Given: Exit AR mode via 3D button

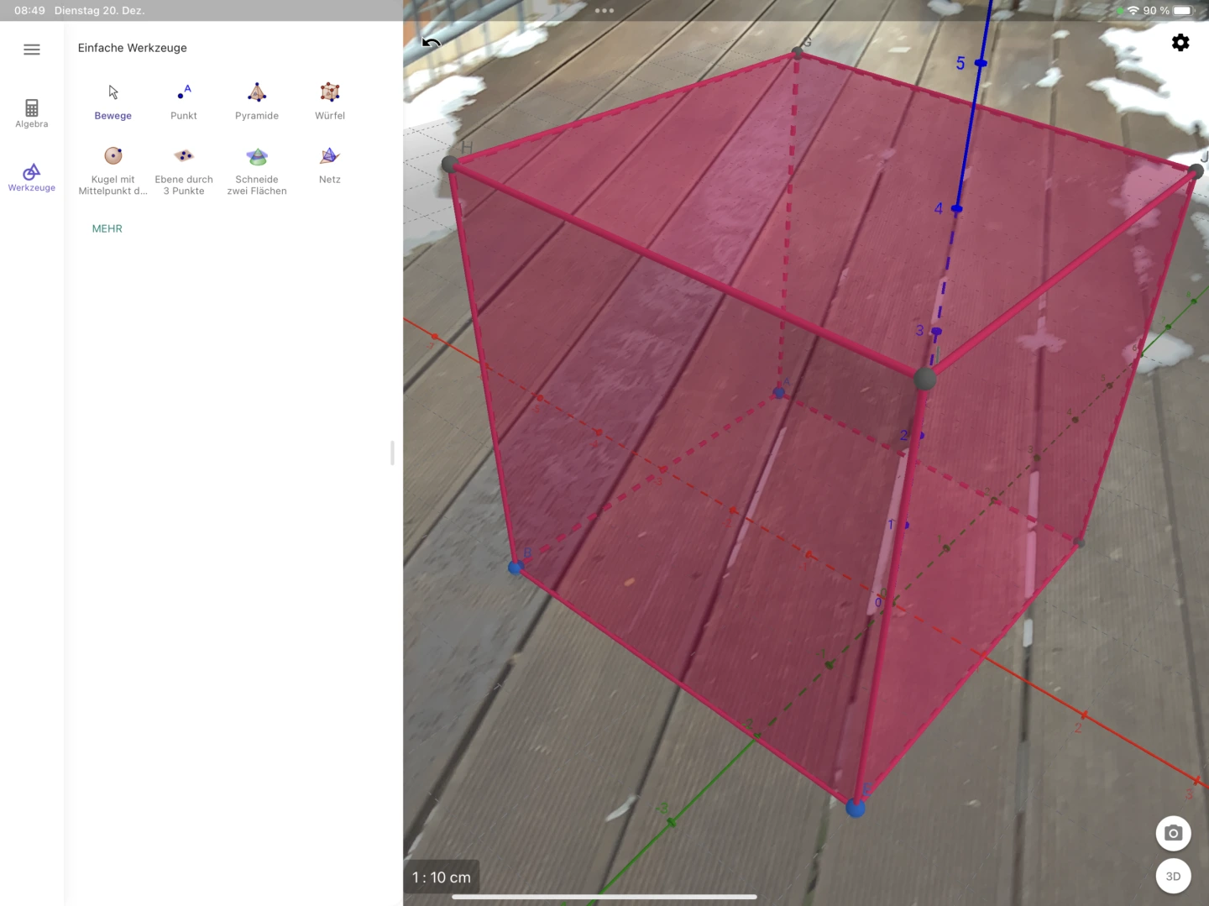Looking at the screenshot, I should (1173, 876).
